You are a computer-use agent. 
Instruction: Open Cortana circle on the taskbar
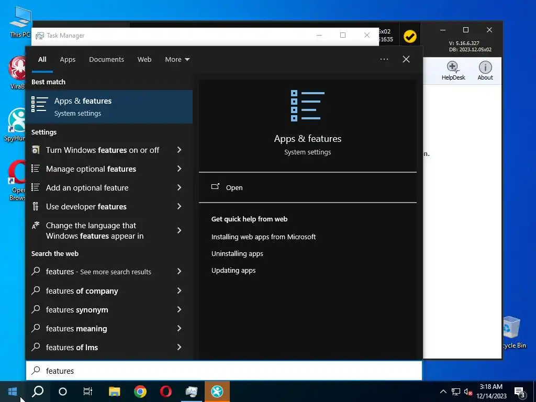(63, 392)
